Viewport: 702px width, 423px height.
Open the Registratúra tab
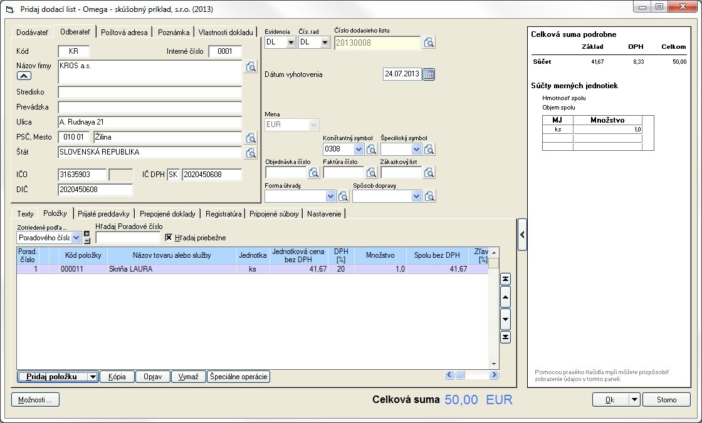pos(223,214)
